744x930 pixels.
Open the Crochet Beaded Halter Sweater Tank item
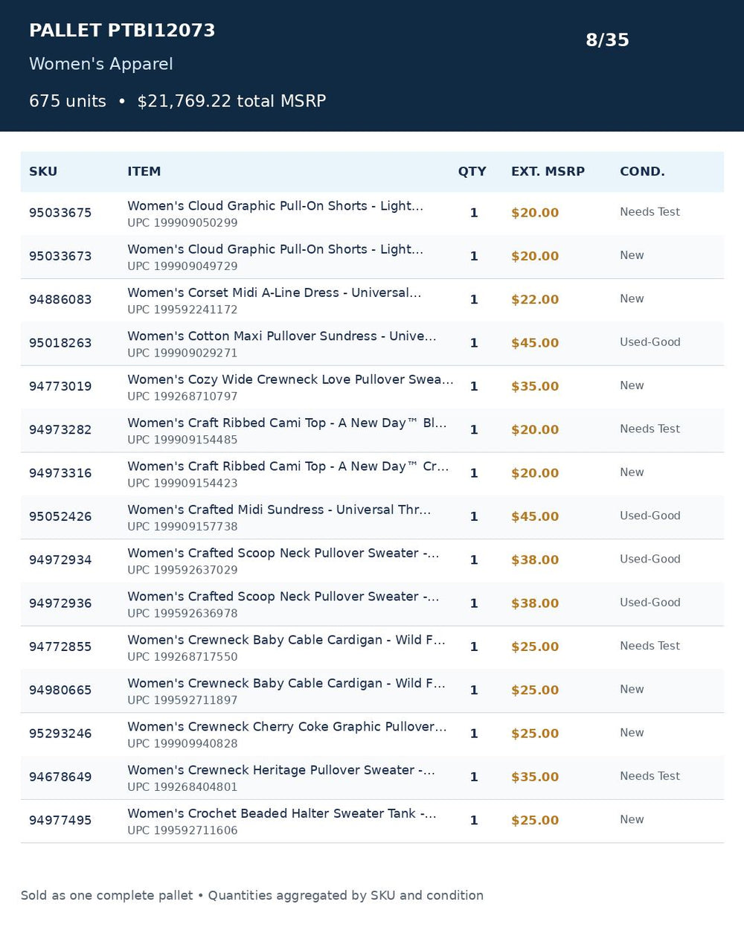pos(282,813)
